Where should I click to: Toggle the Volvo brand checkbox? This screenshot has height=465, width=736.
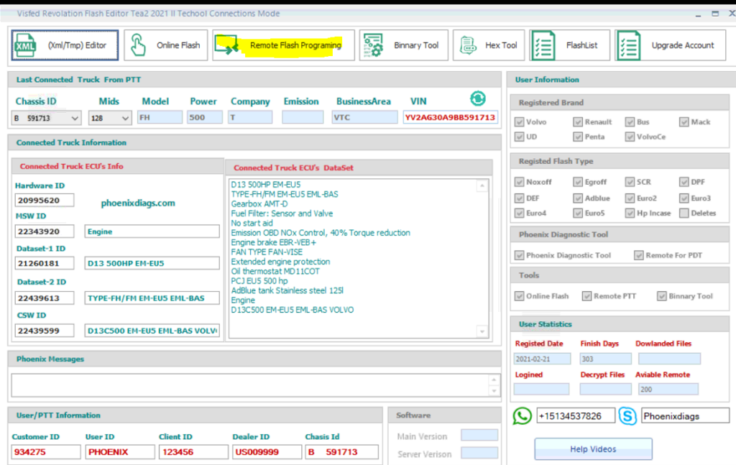[519, 122]
